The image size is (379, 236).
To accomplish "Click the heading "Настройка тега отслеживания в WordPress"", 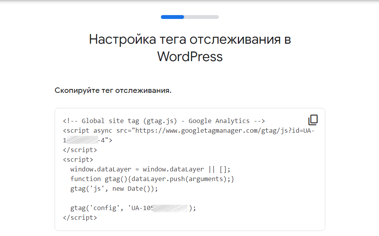I will click(x=190, y=48).
